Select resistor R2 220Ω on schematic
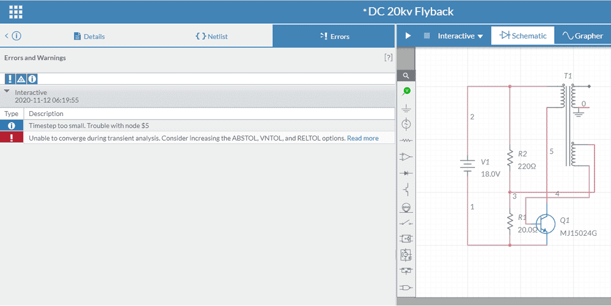This screenshot has width=611, height=306. 510,159
